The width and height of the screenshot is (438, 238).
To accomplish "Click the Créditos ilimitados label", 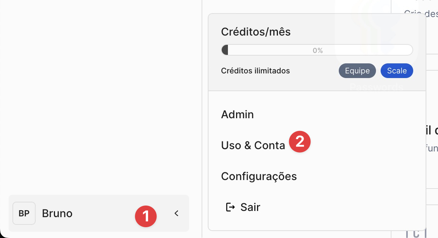I will click(x=255, y=71).
